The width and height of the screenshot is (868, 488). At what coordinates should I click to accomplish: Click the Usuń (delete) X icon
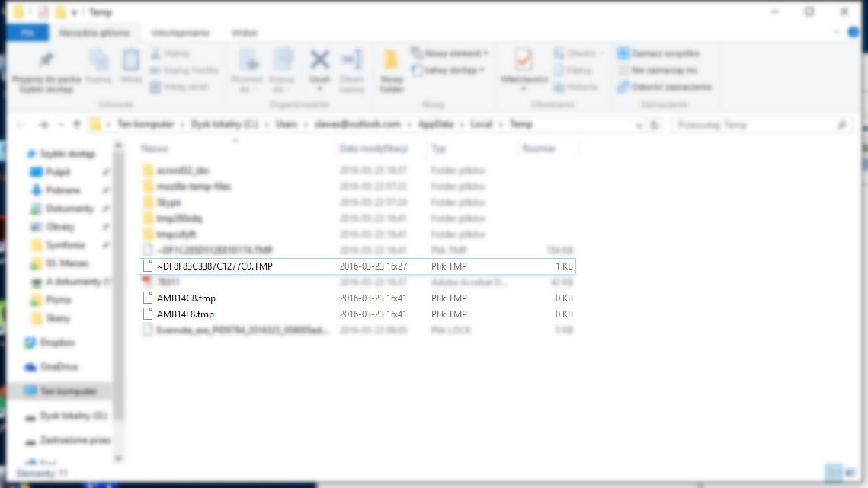tap(319, 60)
